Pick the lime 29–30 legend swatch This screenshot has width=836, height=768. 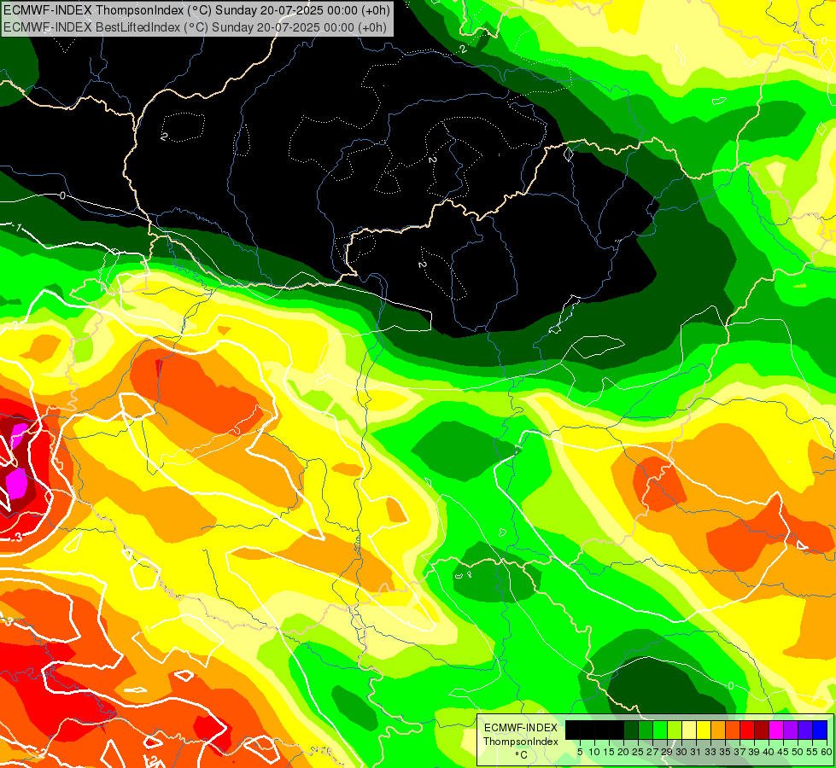675,730
